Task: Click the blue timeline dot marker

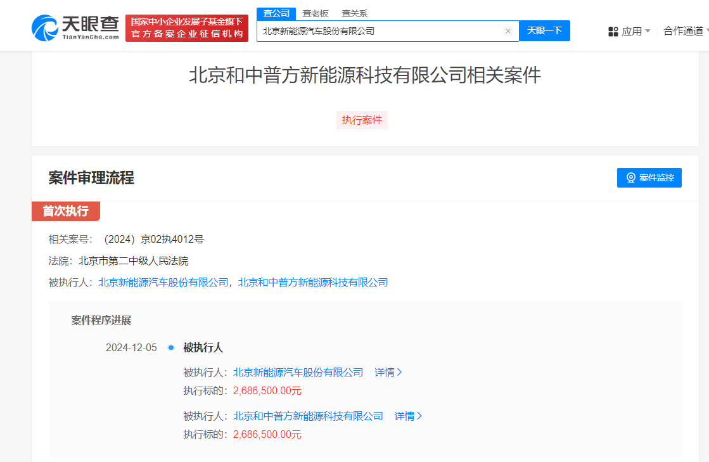Action: (x=171, y=348)
